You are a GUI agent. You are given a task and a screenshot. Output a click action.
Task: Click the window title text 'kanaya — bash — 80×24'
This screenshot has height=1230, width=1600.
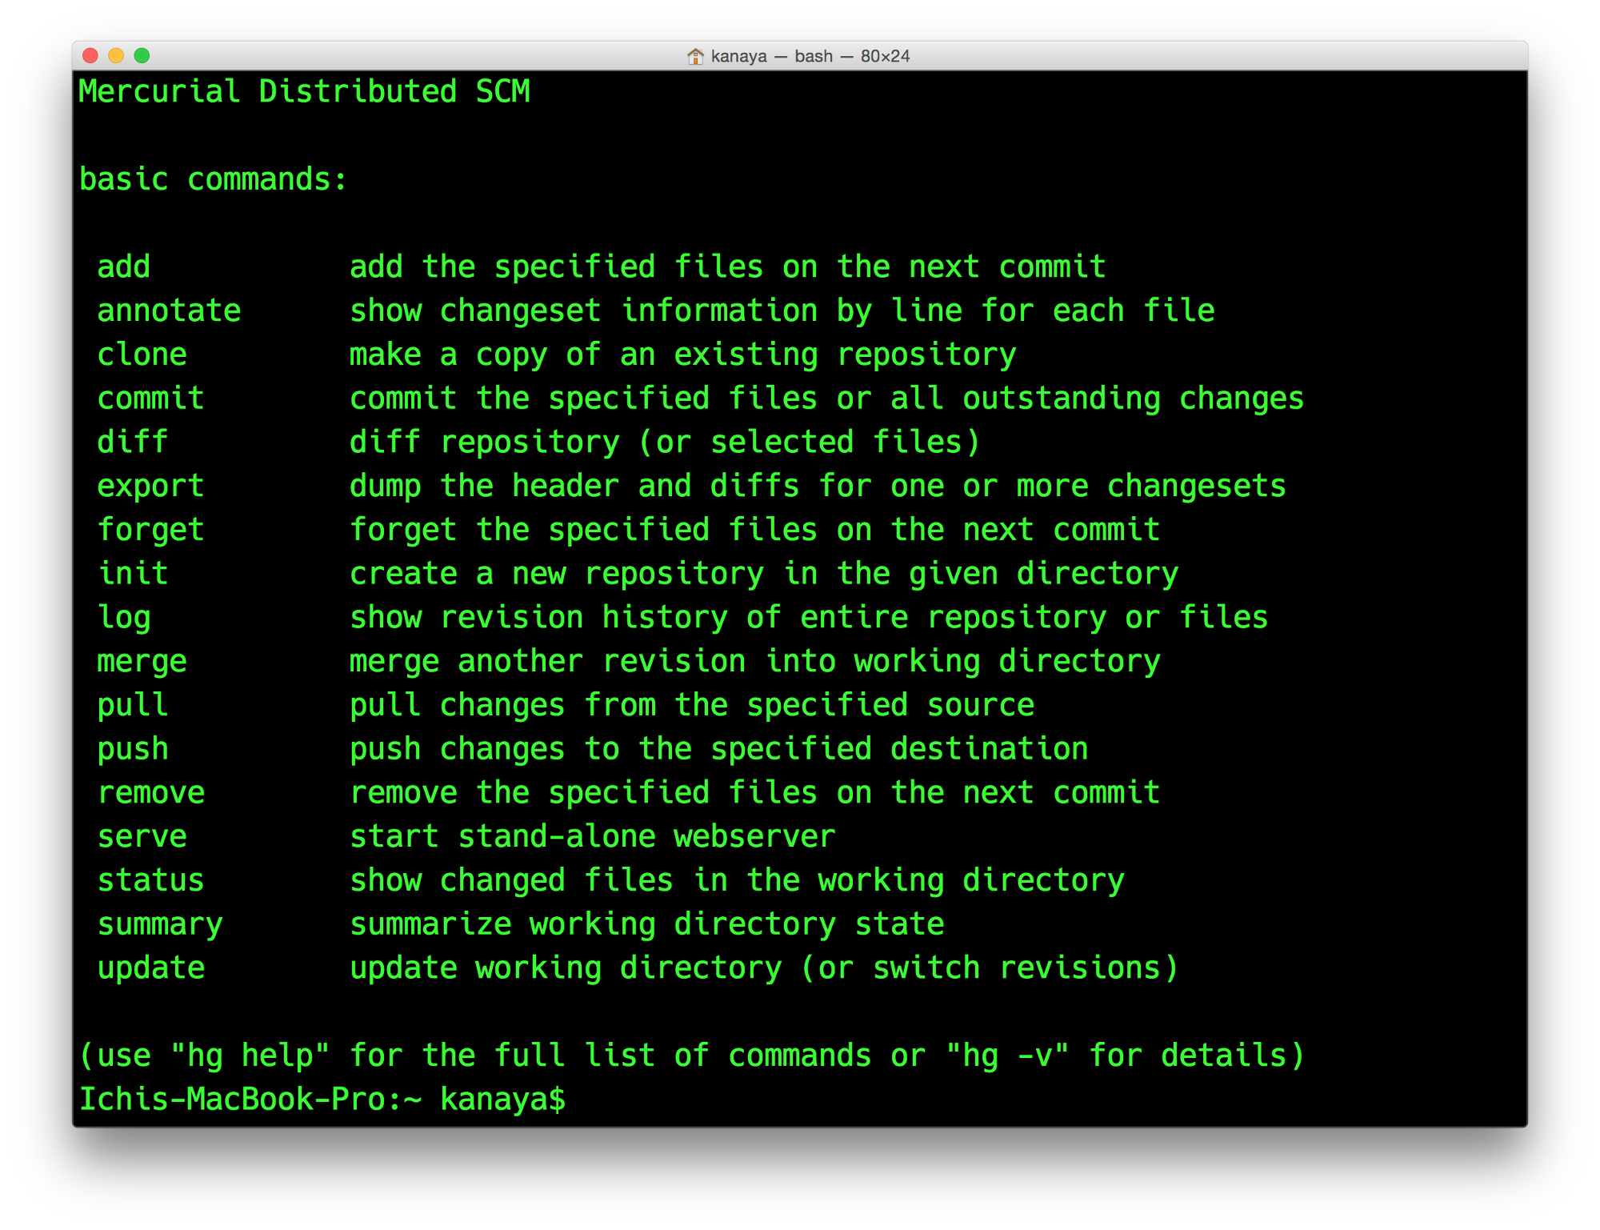(x=810, y=56)
